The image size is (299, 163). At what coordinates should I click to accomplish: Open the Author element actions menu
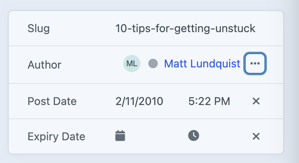(x=255, y=63)
